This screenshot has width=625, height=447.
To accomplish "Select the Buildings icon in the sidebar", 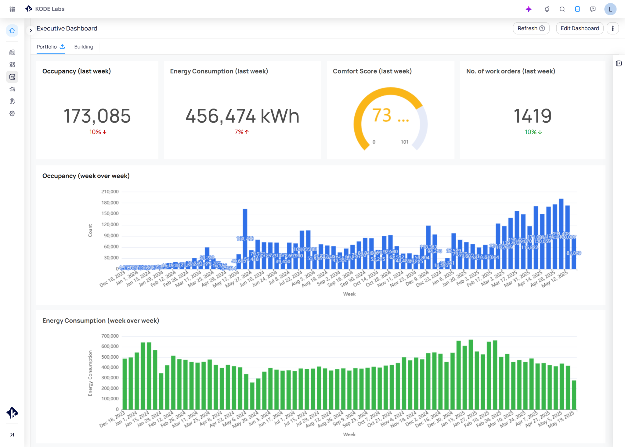I will (x=12, y=52).
